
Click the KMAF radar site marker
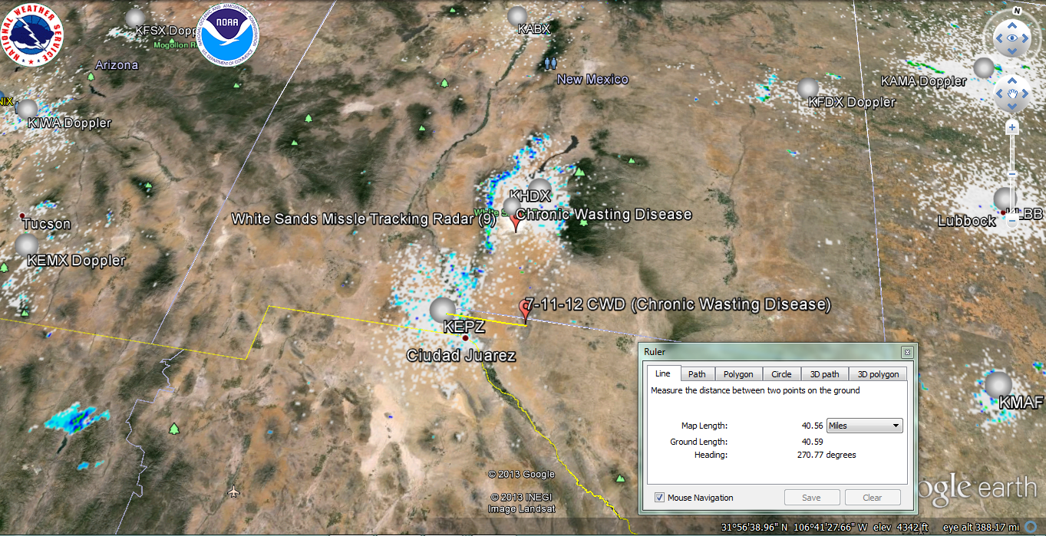click(x=998, y=385)
